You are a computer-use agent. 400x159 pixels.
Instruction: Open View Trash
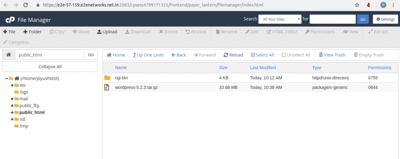332,55
